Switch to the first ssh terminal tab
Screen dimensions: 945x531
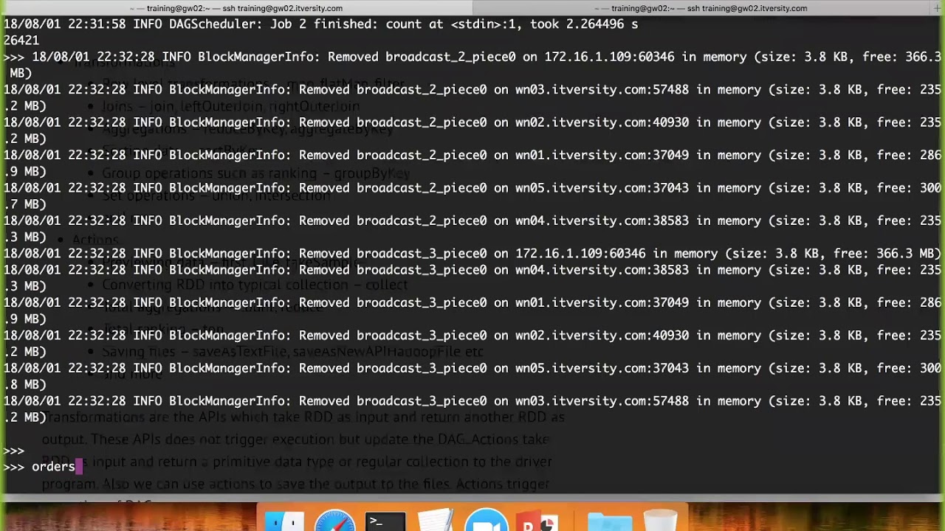(x=236, y=8)
